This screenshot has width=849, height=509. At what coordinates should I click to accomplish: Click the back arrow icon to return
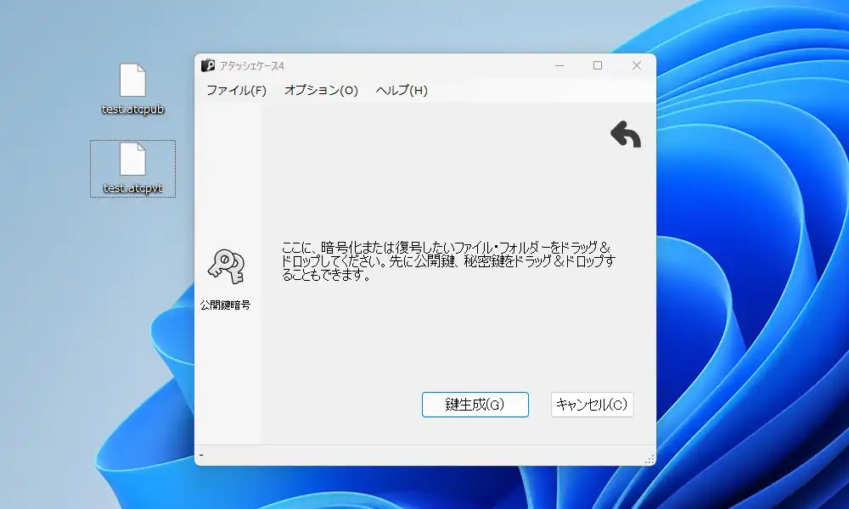[x=625, y=133]
